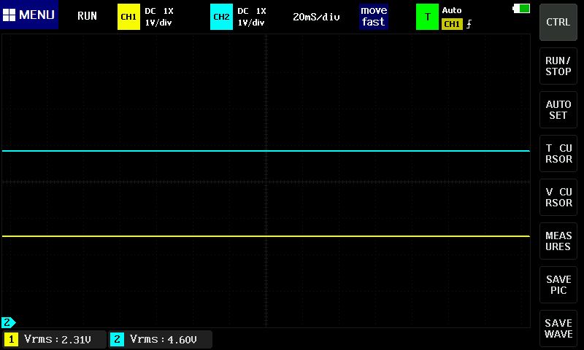This screenshot has width=584, height=350.
Task: Open CH2 DC 1X 1V/div settings
Action: click(252, 16)
